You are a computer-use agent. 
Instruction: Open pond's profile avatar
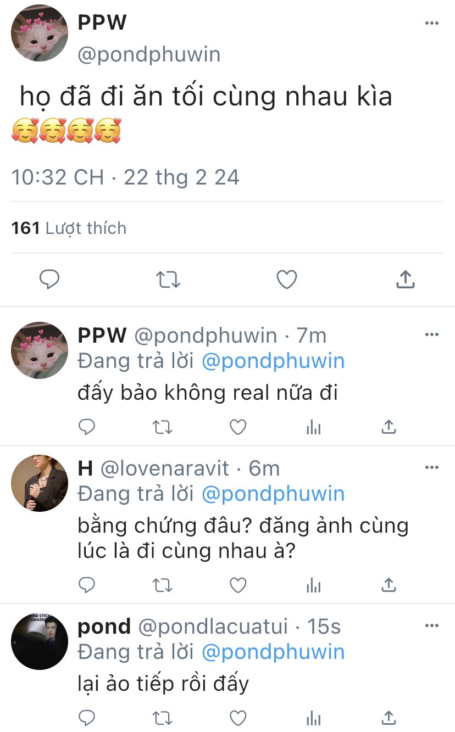[x=40, y=641]
